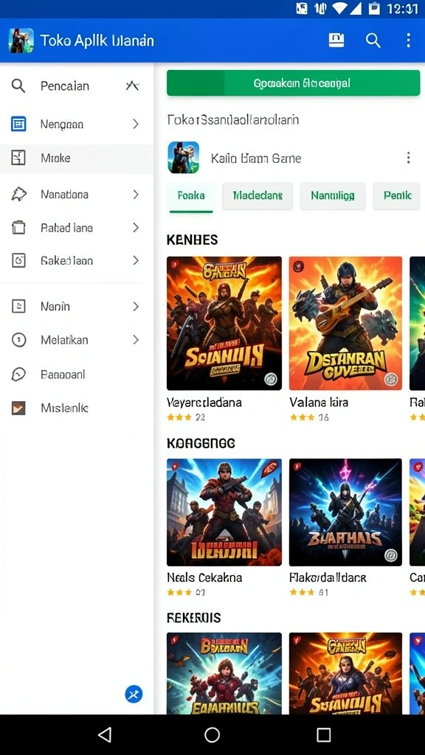Switch to the Nantuligg tab
425x755 pixels.
[x=333, y=195]
